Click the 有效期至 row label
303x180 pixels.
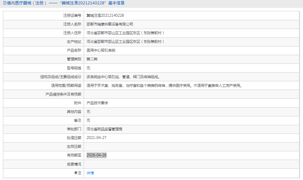74,155
